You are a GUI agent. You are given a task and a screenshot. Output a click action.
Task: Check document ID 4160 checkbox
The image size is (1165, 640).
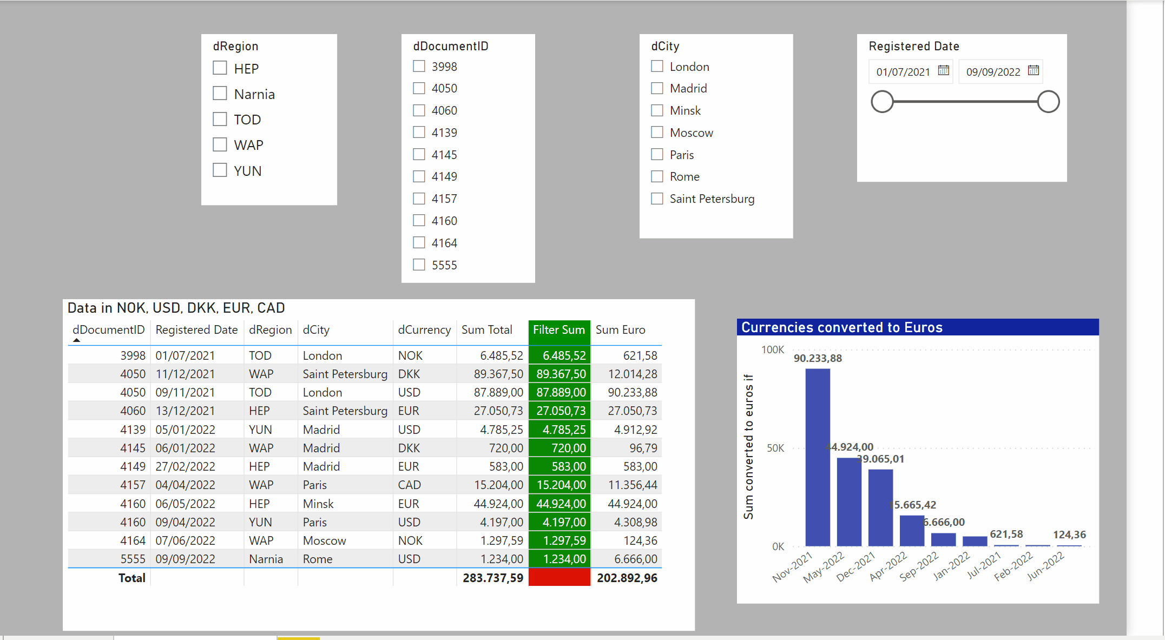pyautogui.click(x=419, y=221)
